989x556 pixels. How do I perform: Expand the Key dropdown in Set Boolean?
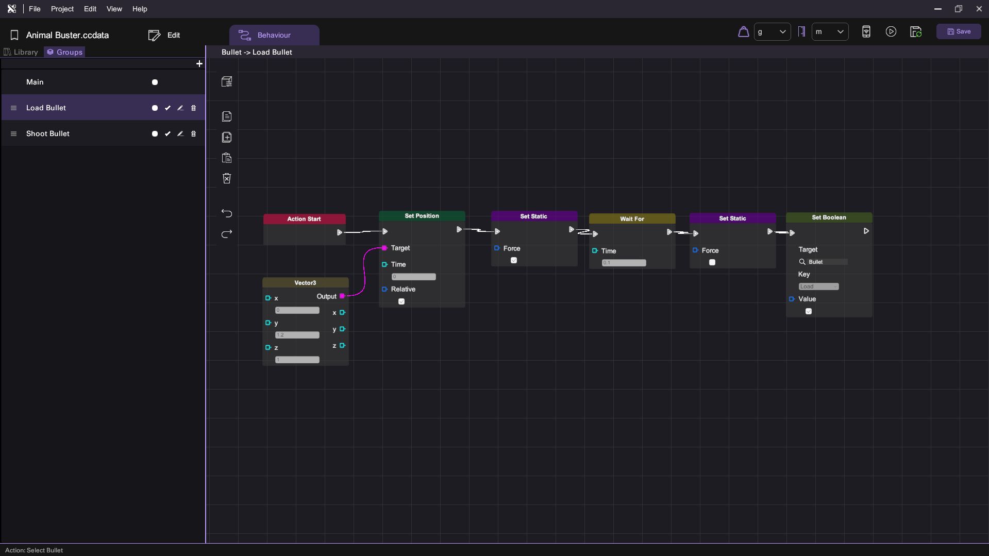coord(818,287)
